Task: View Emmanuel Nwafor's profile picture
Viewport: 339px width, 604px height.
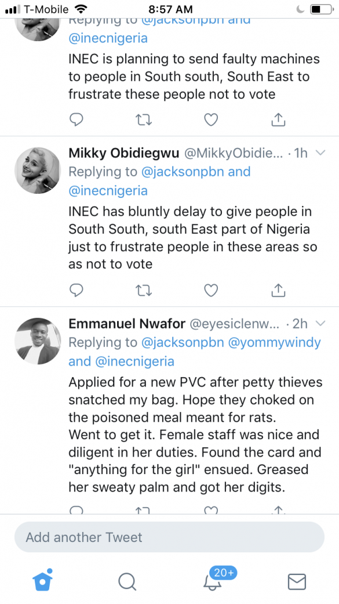Action: tap(38, 341)
